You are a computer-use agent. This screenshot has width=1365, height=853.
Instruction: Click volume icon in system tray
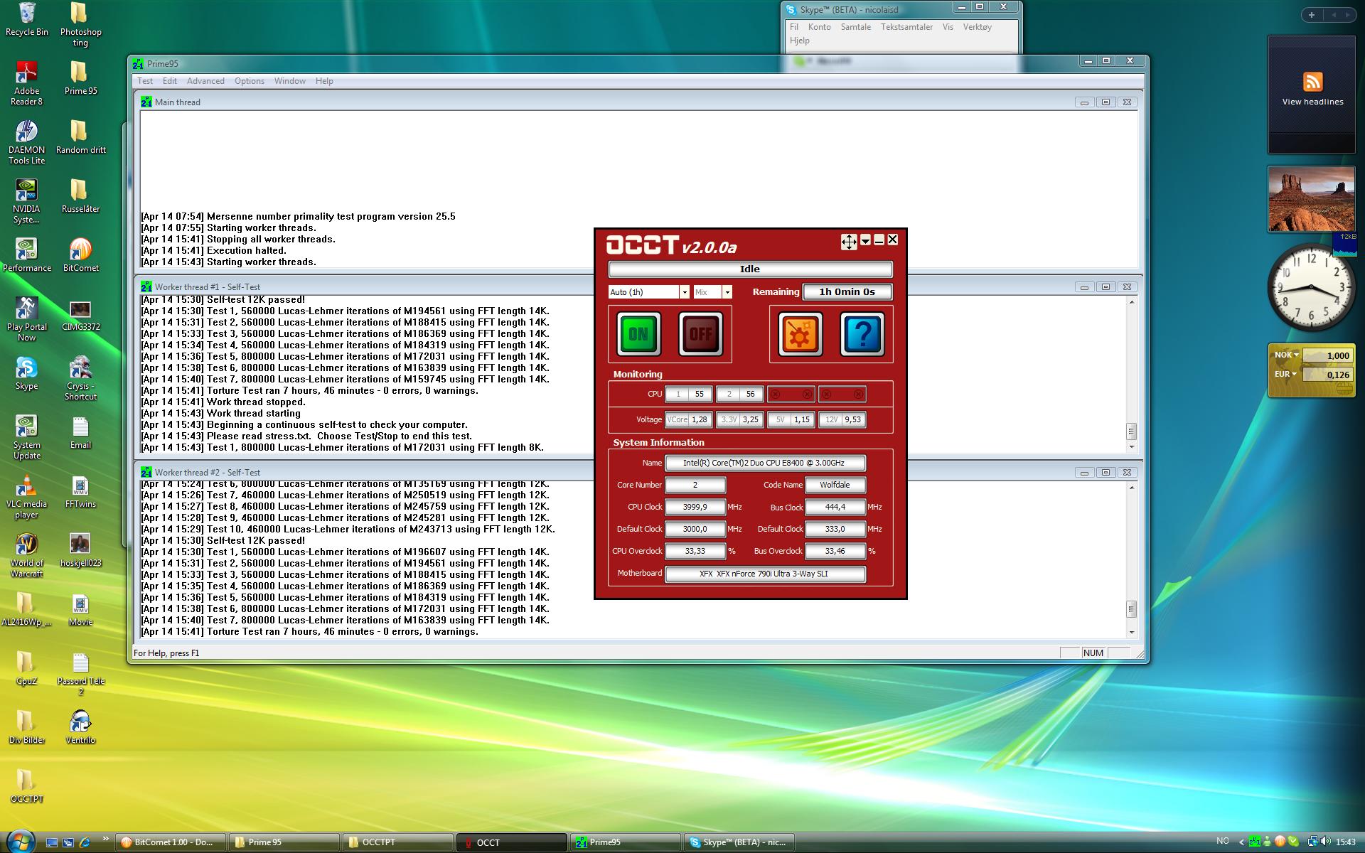[1326, 842]
